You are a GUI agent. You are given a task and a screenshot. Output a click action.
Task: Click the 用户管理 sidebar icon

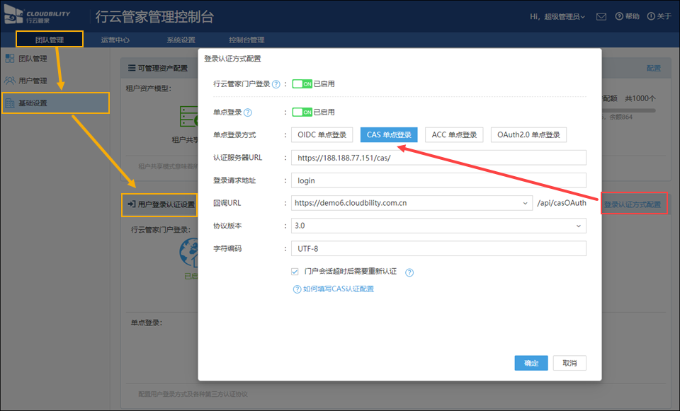tap(10, 81)
